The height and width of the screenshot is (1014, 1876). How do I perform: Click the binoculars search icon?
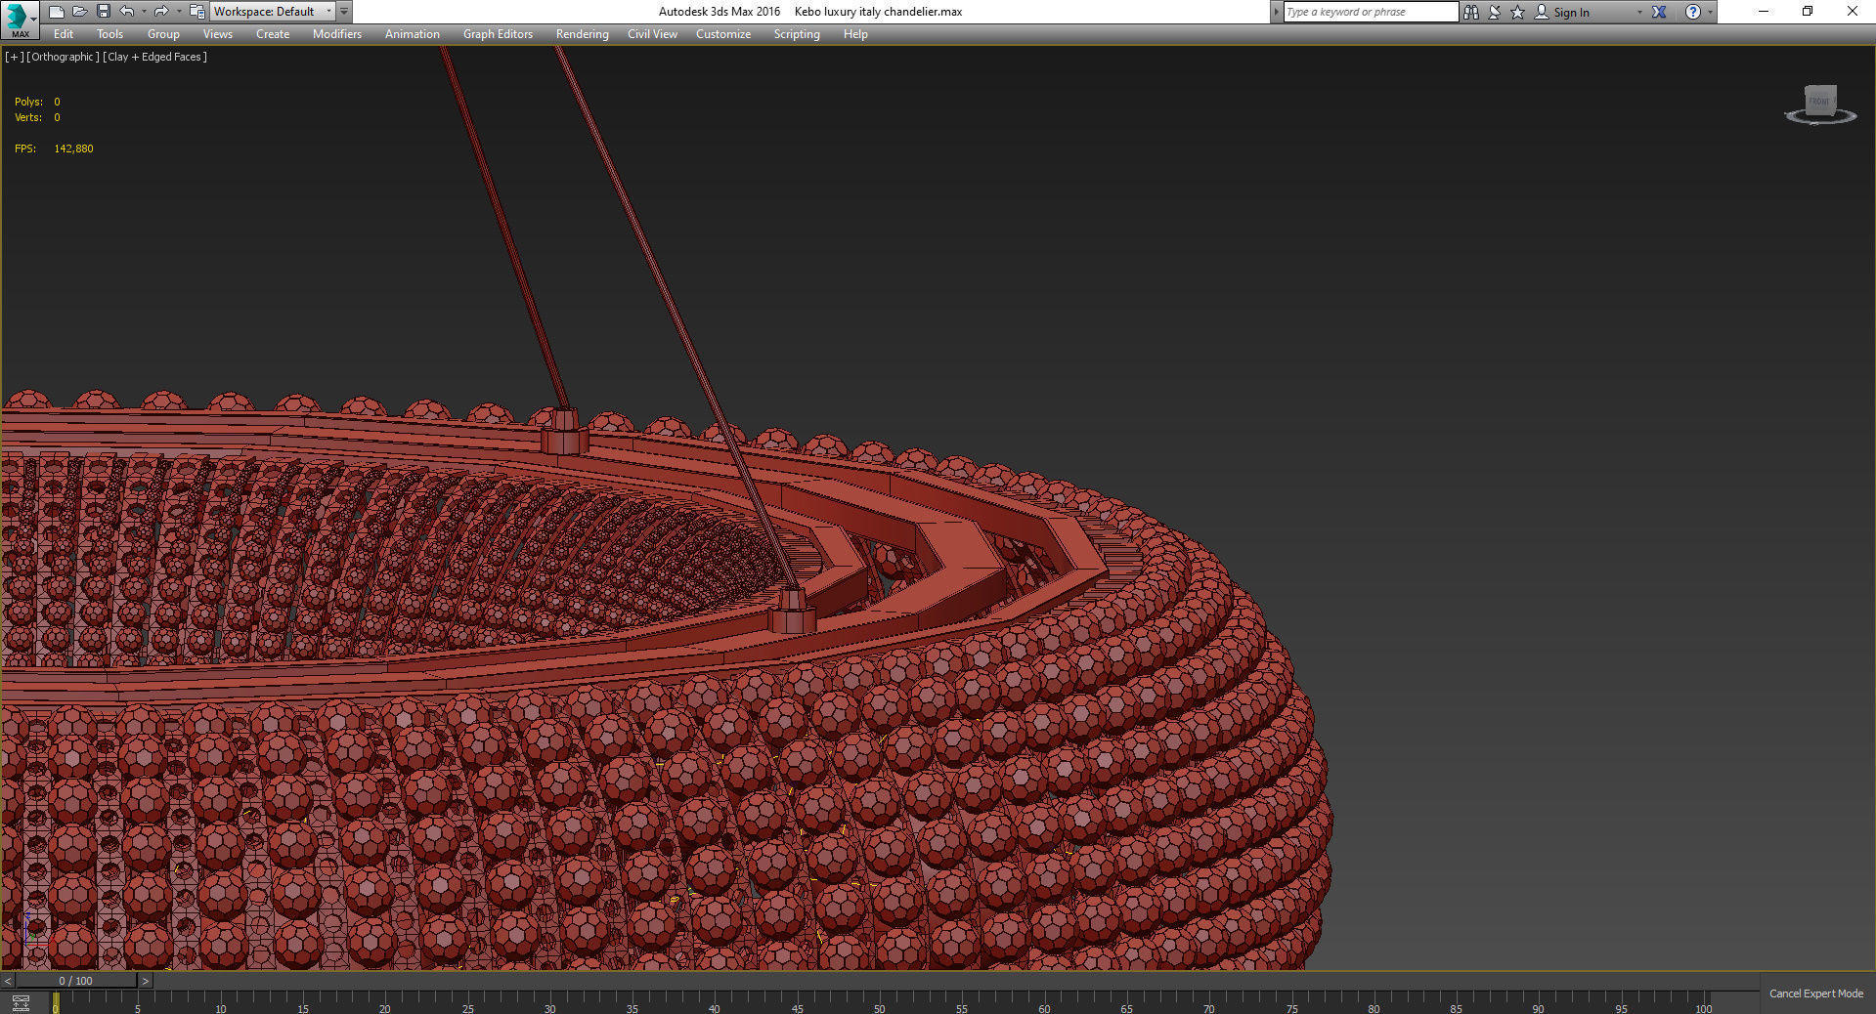(x=1471, y=12)
